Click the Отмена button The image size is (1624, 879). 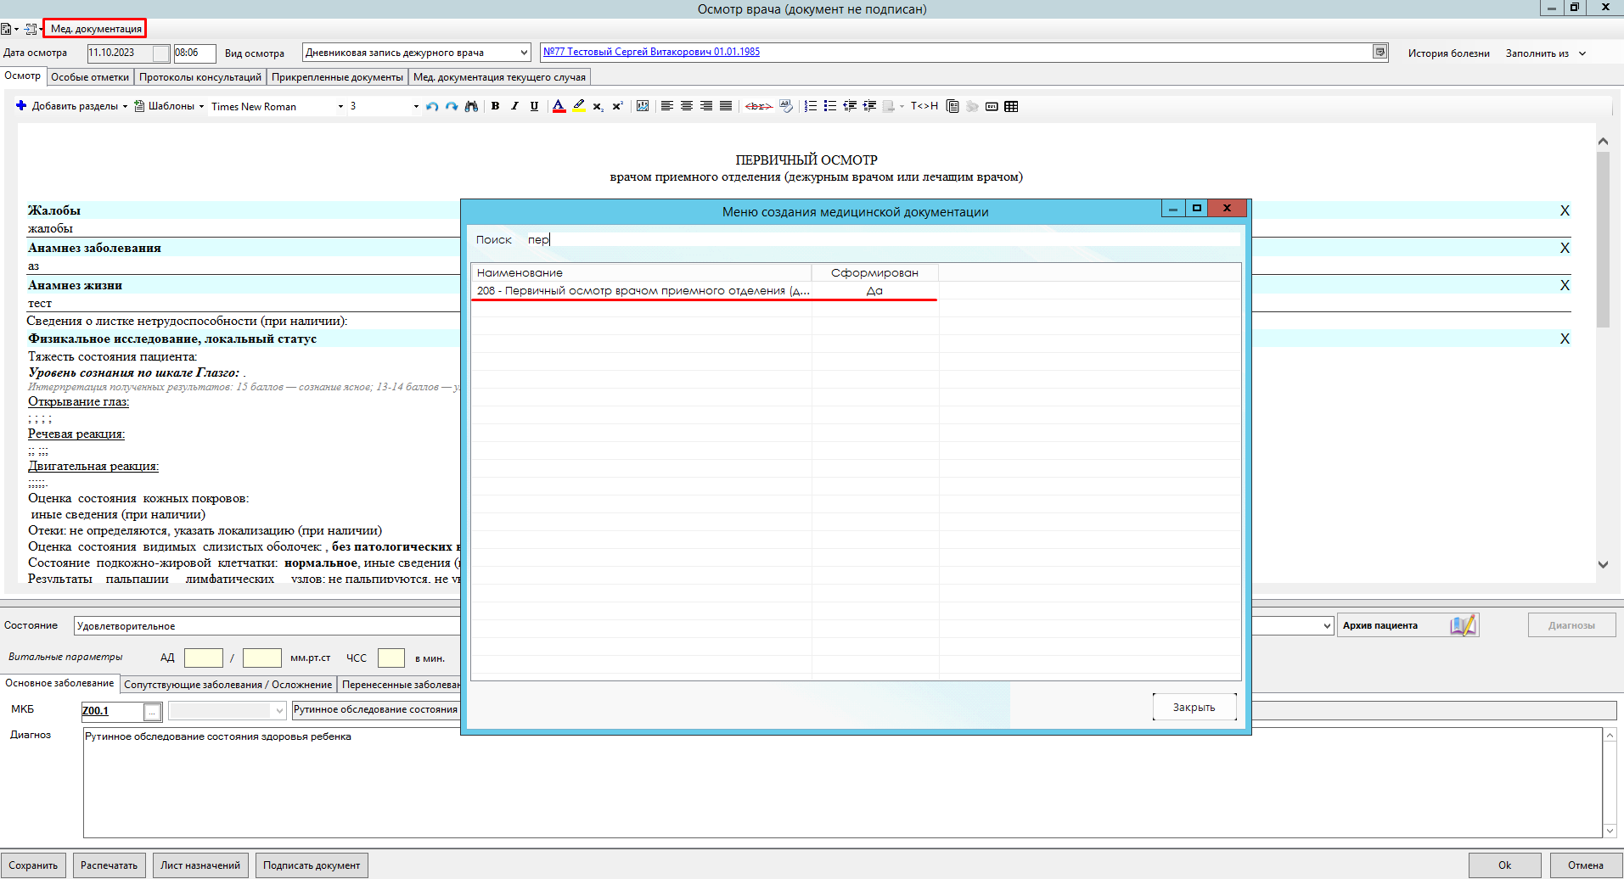1586,865
